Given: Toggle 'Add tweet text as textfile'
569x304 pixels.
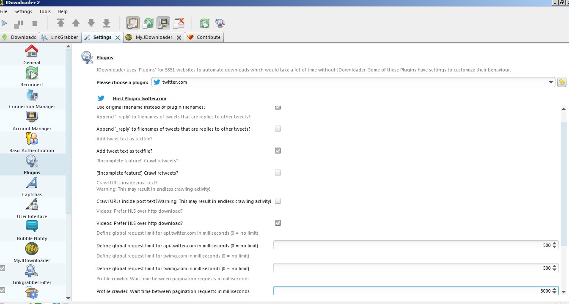Looking at the screenshot, I should [x=278, y=151].
